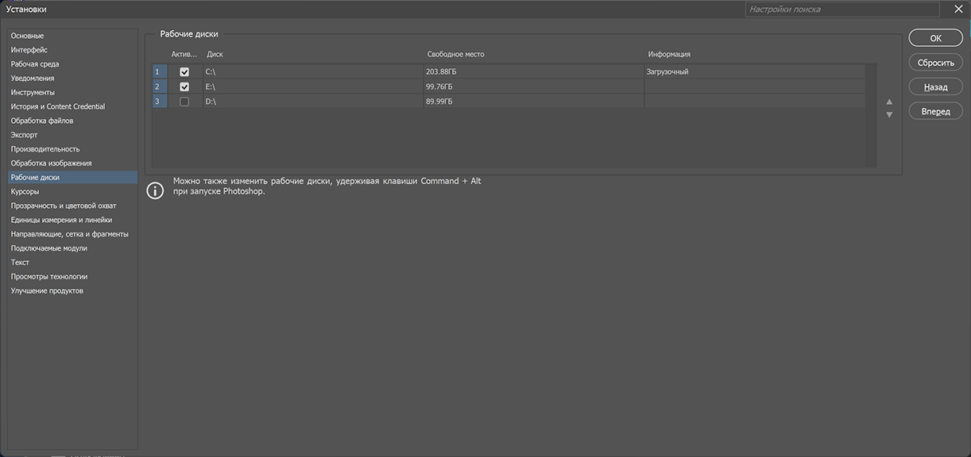
Task: Open Направляющие, сетка и фрагменты
Action: [69, 234]
